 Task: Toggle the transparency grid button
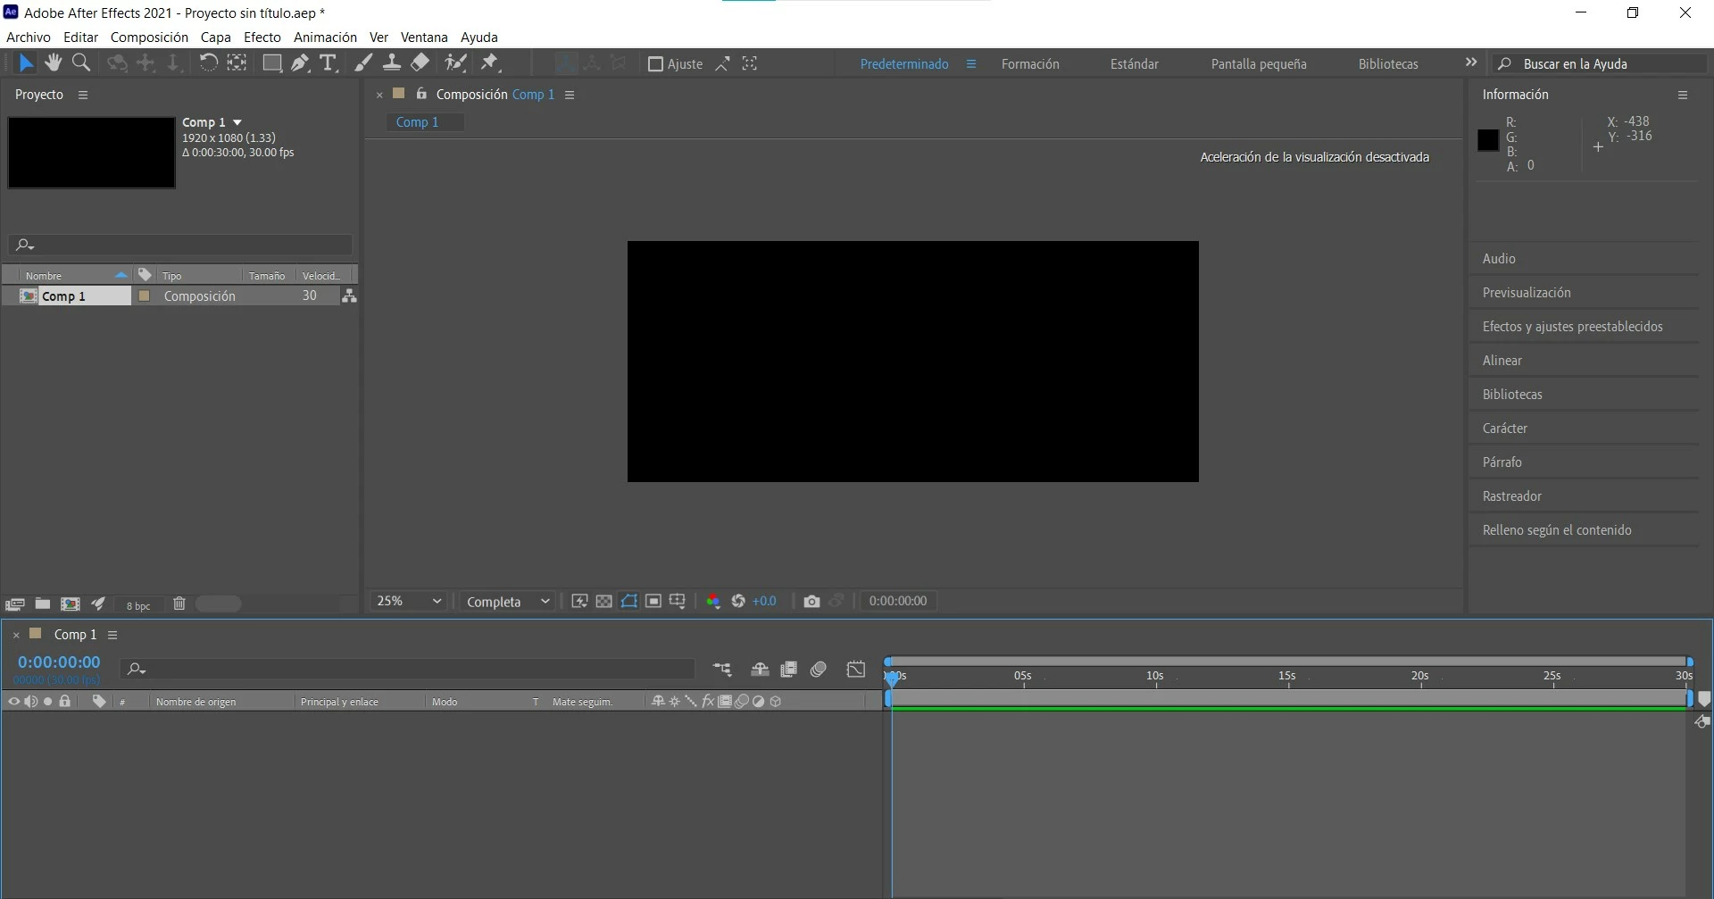(x=603, y=601)
